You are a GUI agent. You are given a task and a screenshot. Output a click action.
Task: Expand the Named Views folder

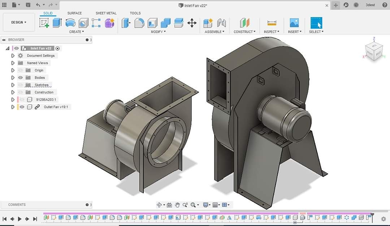[13, 63]
